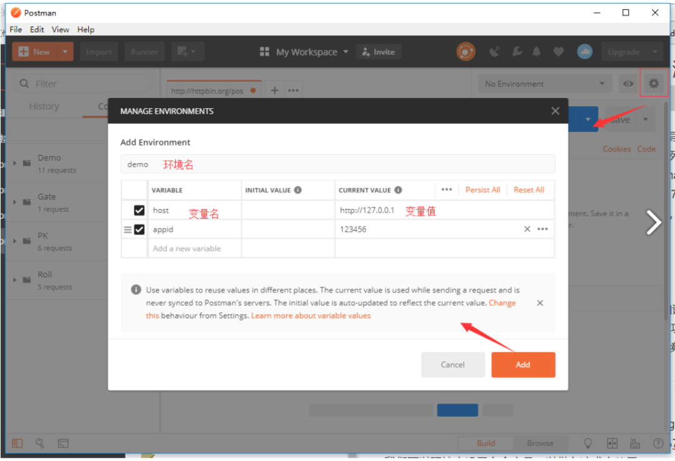Viewport: 675px width, 461px height.
Task: Expand the Upgrade dropdown arrow
Action: pyautogui.click(x=655, y=52)
